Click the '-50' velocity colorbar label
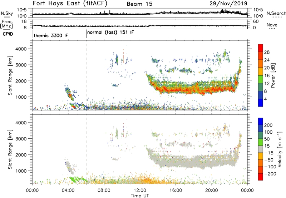This screenshot has width=286, height=198. tap(269, 160)
